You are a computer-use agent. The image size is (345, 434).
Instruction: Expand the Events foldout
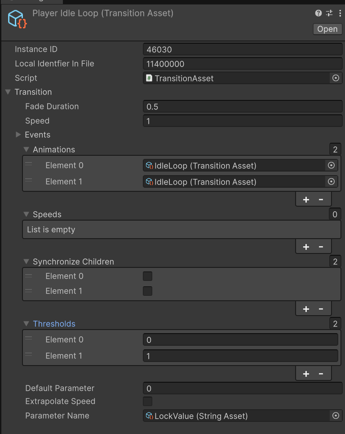pyautogui.click(x=18, y=135)
